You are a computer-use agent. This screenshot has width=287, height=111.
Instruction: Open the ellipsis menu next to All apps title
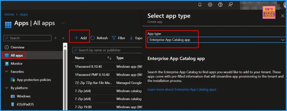point(63,23)
